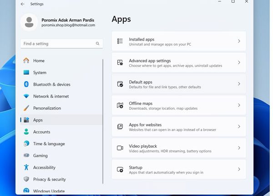Click the Startup icon

pyautogui.click(x=120, y=169)
